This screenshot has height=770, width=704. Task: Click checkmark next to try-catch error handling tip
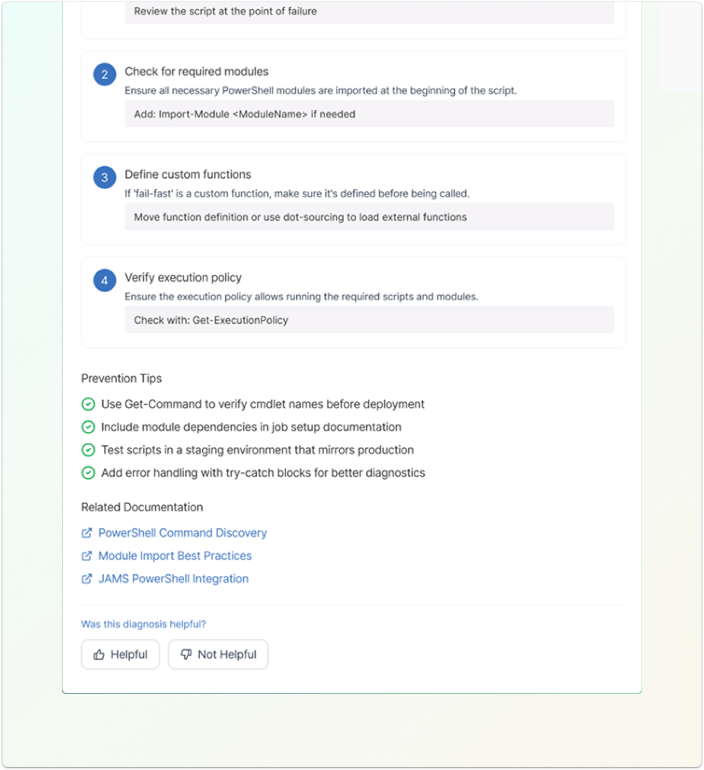88,473
